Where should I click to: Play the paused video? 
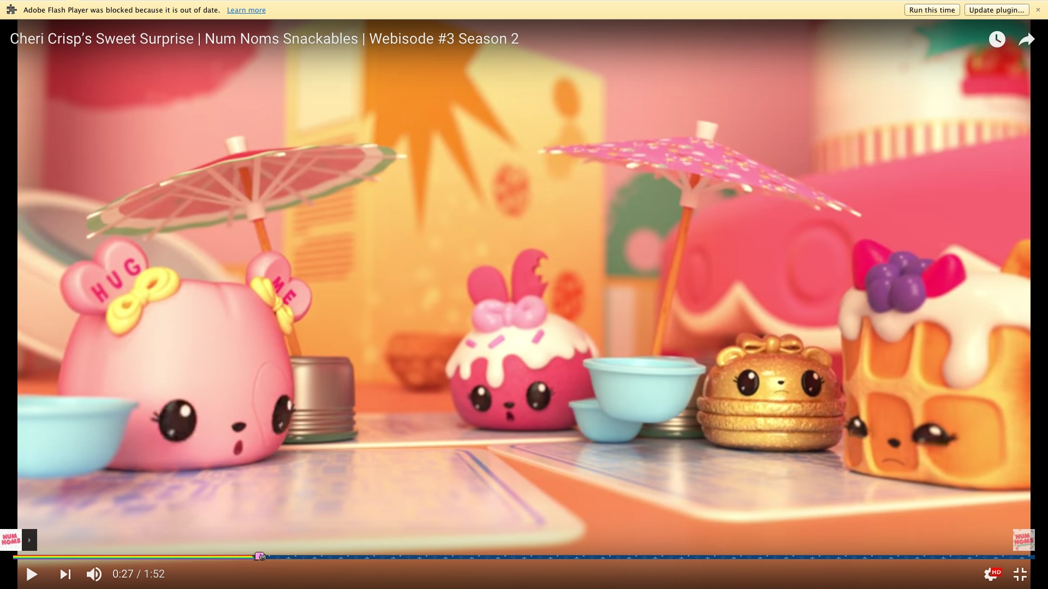pos(31,574)
